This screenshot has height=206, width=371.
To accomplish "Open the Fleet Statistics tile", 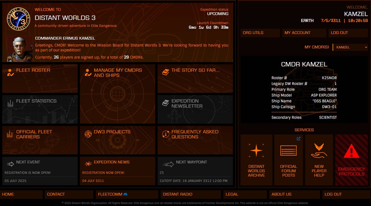I will coord(40,109).
